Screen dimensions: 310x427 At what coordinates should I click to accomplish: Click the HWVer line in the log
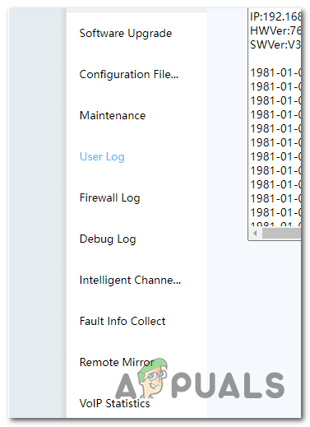tap(275, 30)
